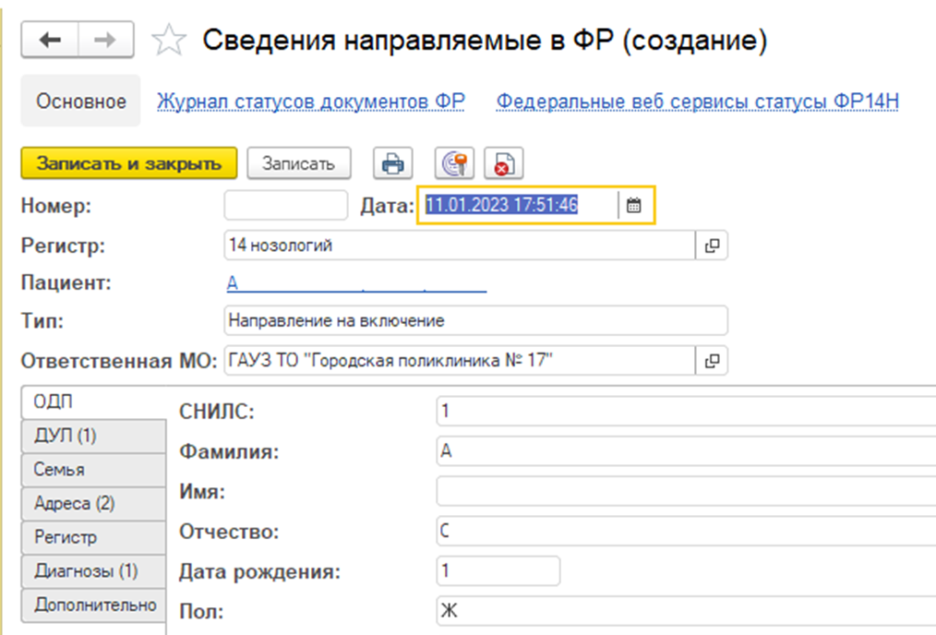Switch to the Основное section
Screen dimensions: 936x635
click(81, 102)
